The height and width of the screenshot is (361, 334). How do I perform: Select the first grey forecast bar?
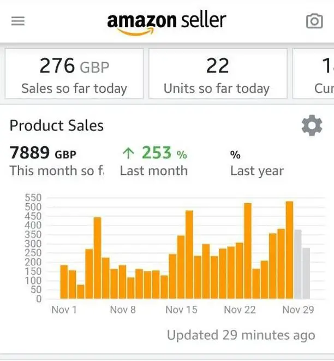tap(298, 264)
